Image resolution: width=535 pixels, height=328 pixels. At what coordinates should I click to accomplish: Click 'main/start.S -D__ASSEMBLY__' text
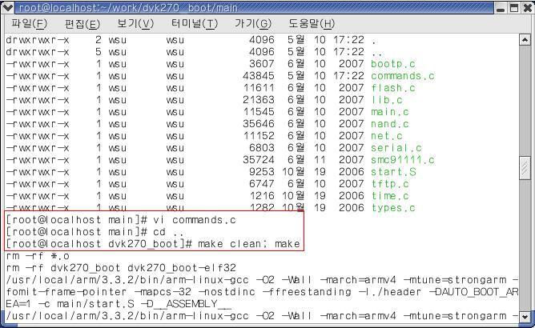[144, 304]
